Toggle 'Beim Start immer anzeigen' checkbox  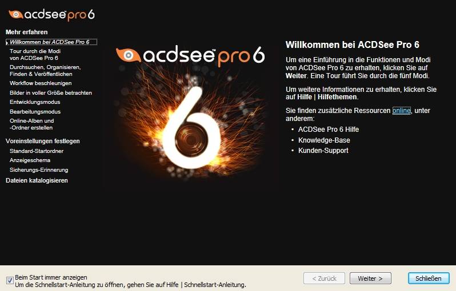(10, 280)
